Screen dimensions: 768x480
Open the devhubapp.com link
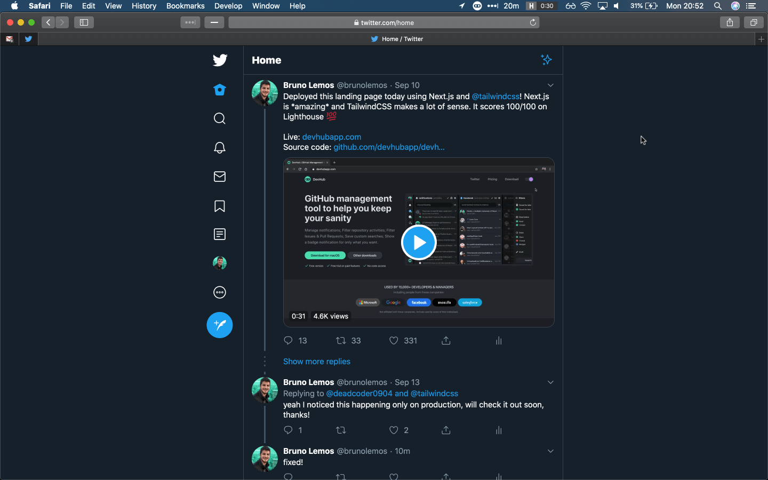pos(332,137)
